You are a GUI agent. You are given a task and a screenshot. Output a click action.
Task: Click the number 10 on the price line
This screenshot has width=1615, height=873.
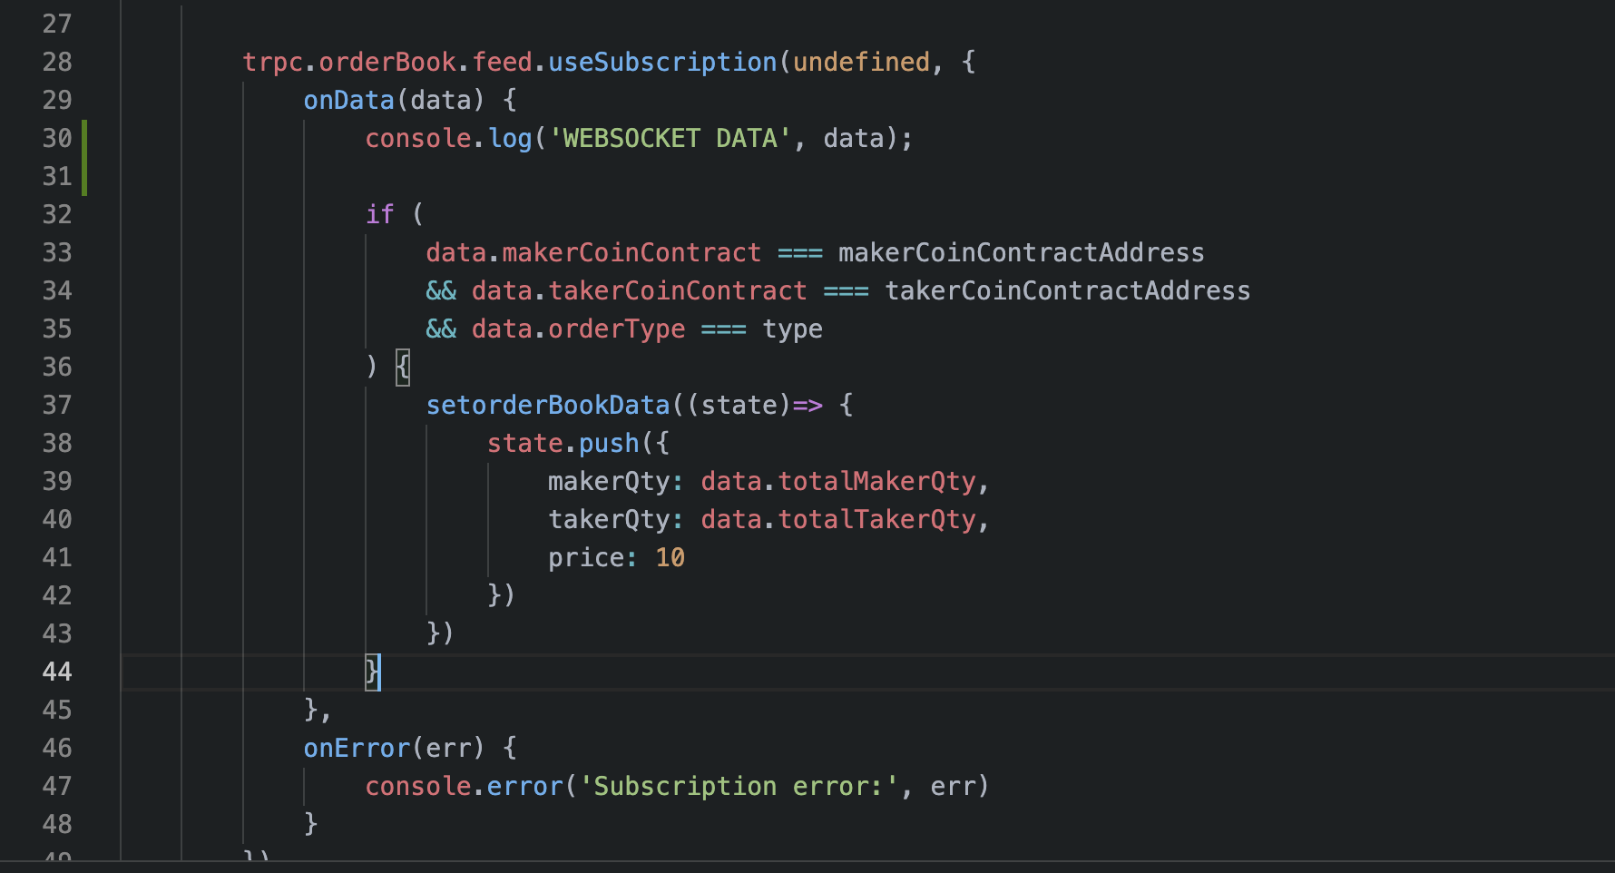coord(670,557)
